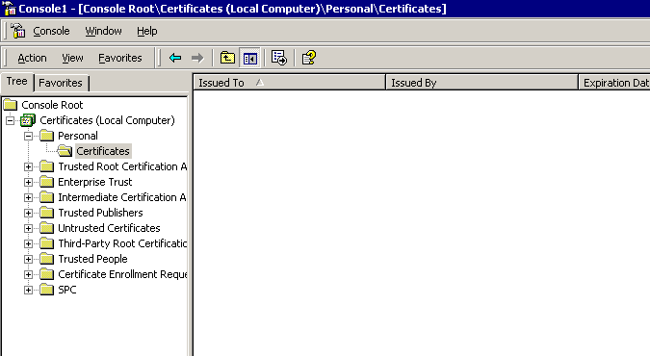Select Intermediate Certification label
The image size is (650, 356).
122,197
